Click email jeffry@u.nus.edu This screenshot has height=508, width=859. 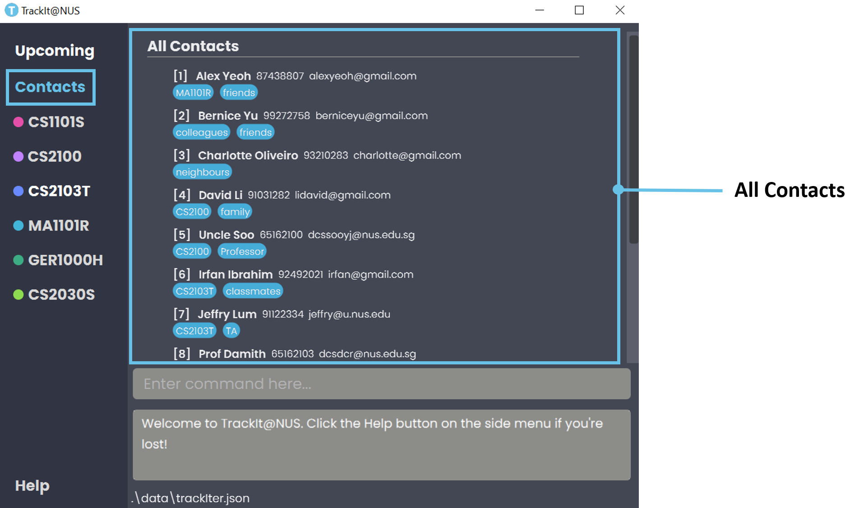350,314
